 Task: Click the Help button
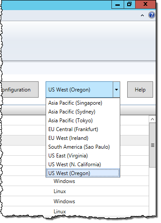tap(140, 90)
